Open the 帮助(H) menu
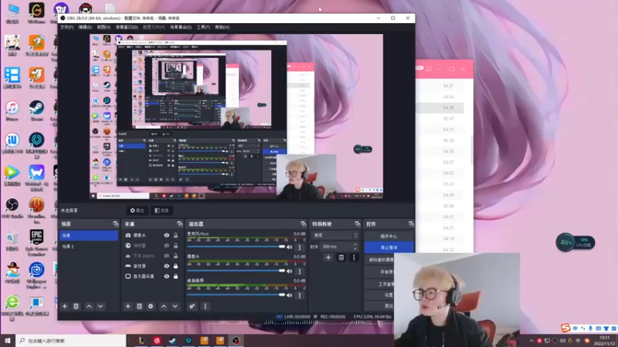The width and height of the screenshot is (618, 347). pos(222,27)
